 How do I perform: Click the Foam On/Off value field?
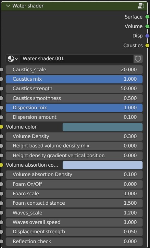[x=74, y=184]
